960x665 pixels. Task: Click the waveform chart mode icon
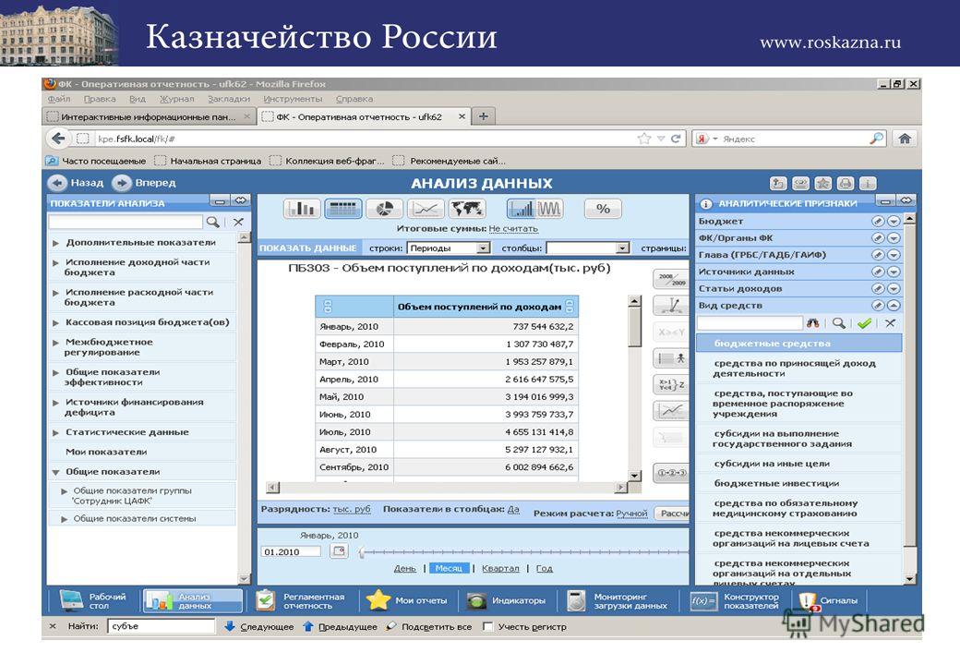point(549,209)
